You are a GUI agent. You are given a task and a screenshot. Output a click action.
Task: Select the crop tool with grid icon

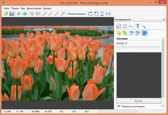pyautogui.click(x=125, y=26)
